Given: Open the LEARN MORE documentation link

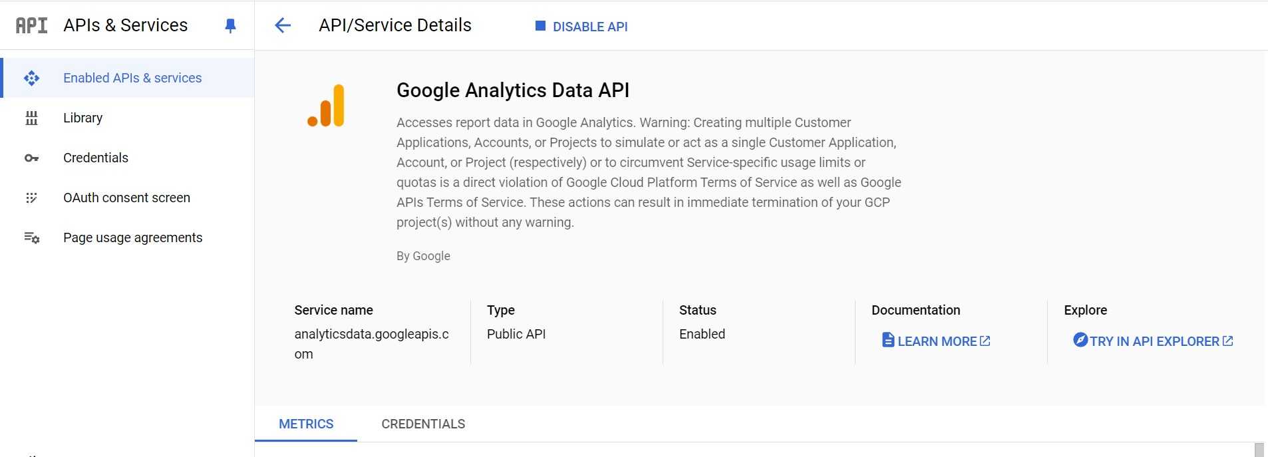Looking at the screenshot, I should coord(936,341).
